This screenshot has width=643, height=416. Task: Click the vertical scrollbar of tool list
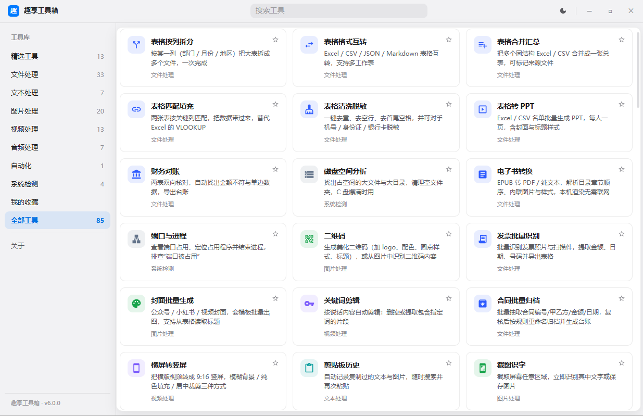(638, 68)
